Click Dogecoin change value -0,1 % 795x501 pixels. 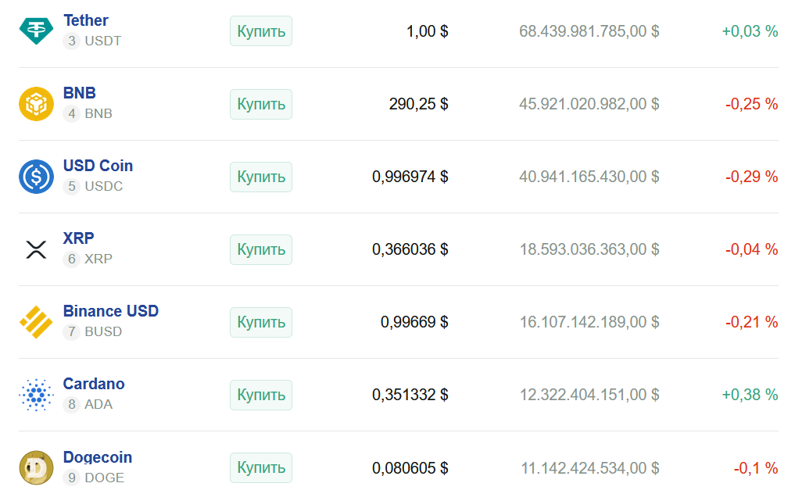pyautogui.click(x=756, y=467)
